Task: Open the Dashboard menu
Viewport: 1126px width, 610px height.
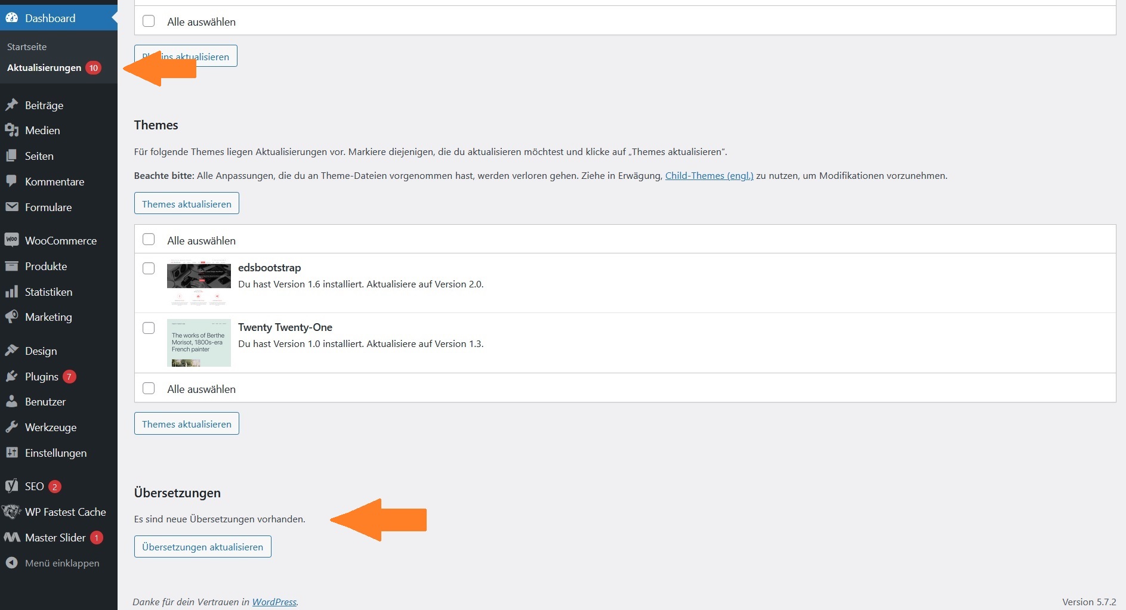Action: 58,18
